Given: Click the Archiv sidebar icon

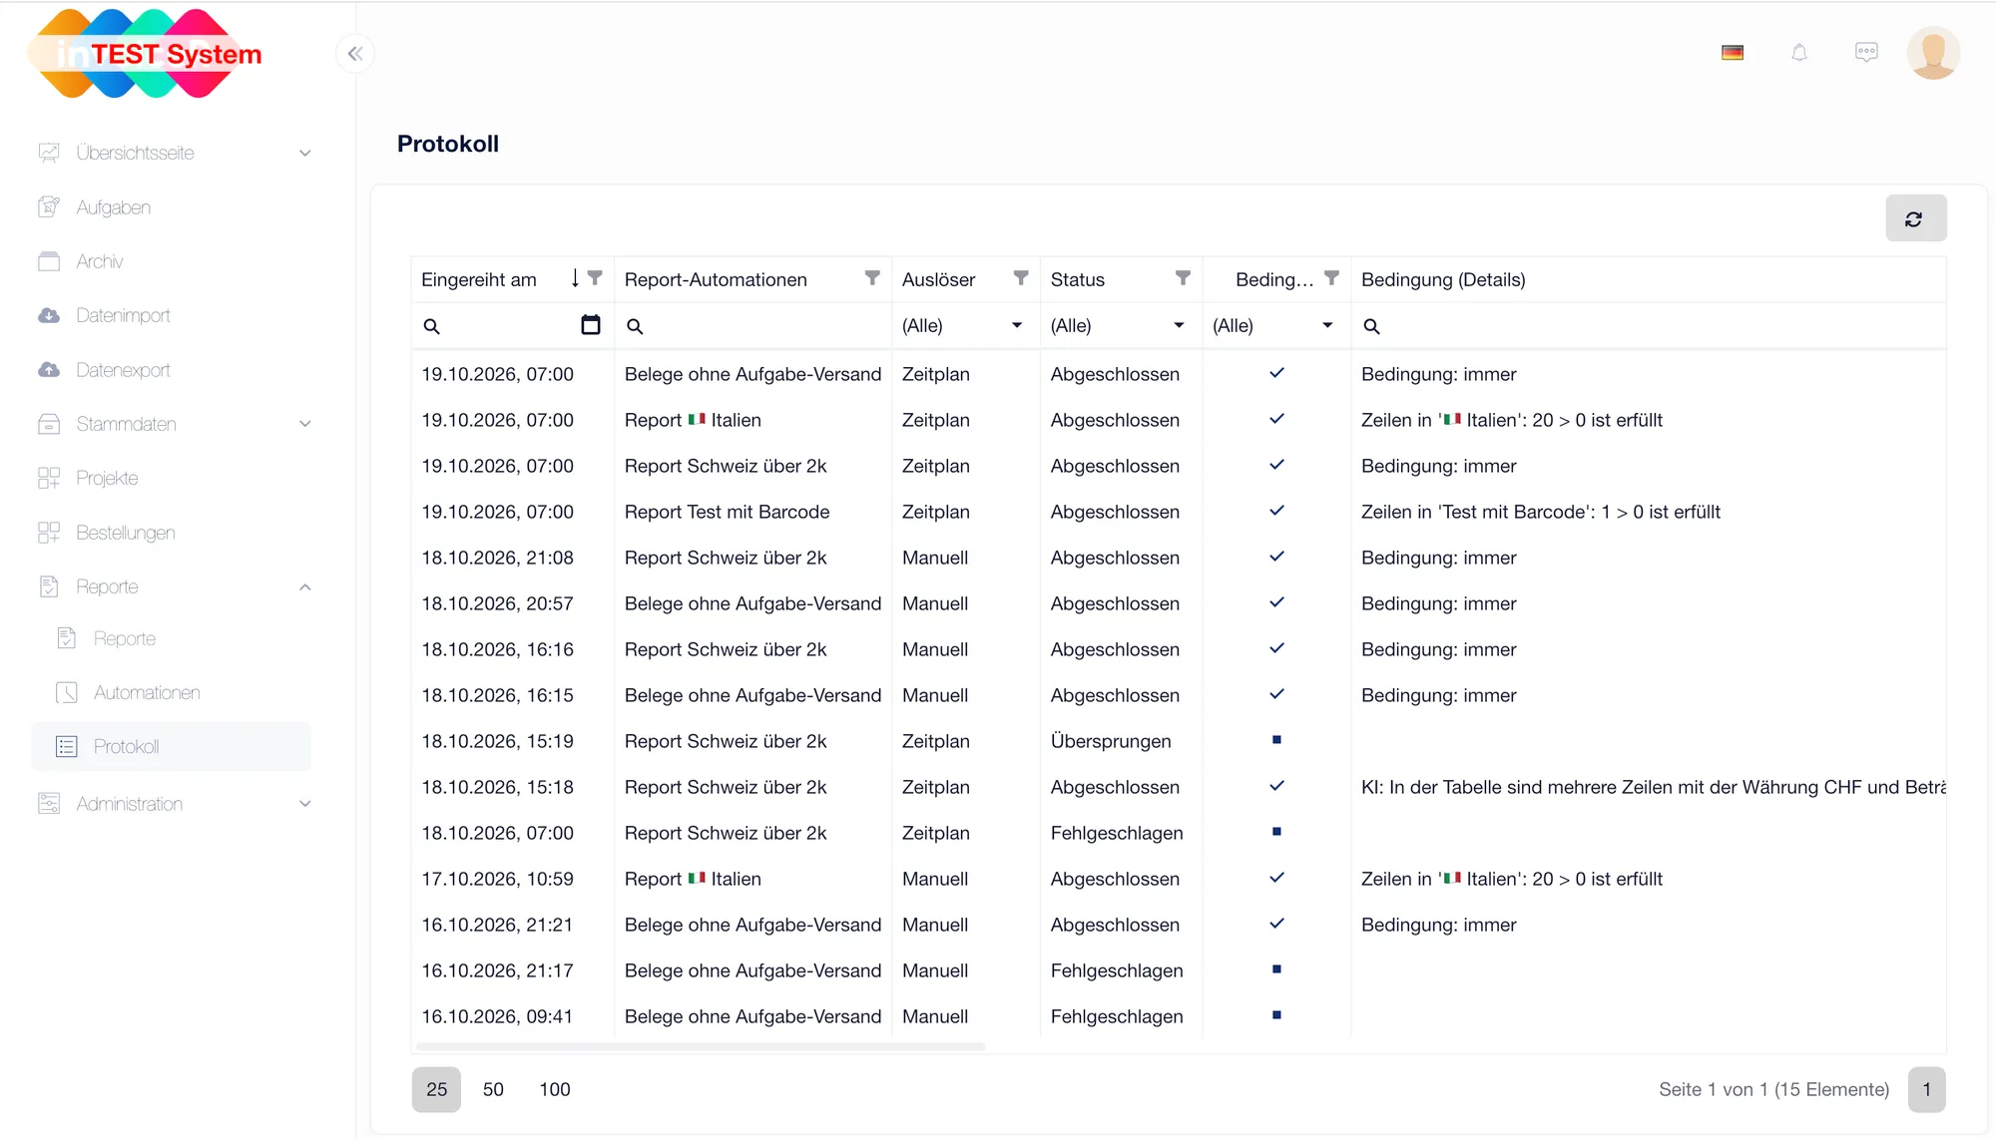Looking at the screenshot, I should pyautogui.click(x=49, y=261).
